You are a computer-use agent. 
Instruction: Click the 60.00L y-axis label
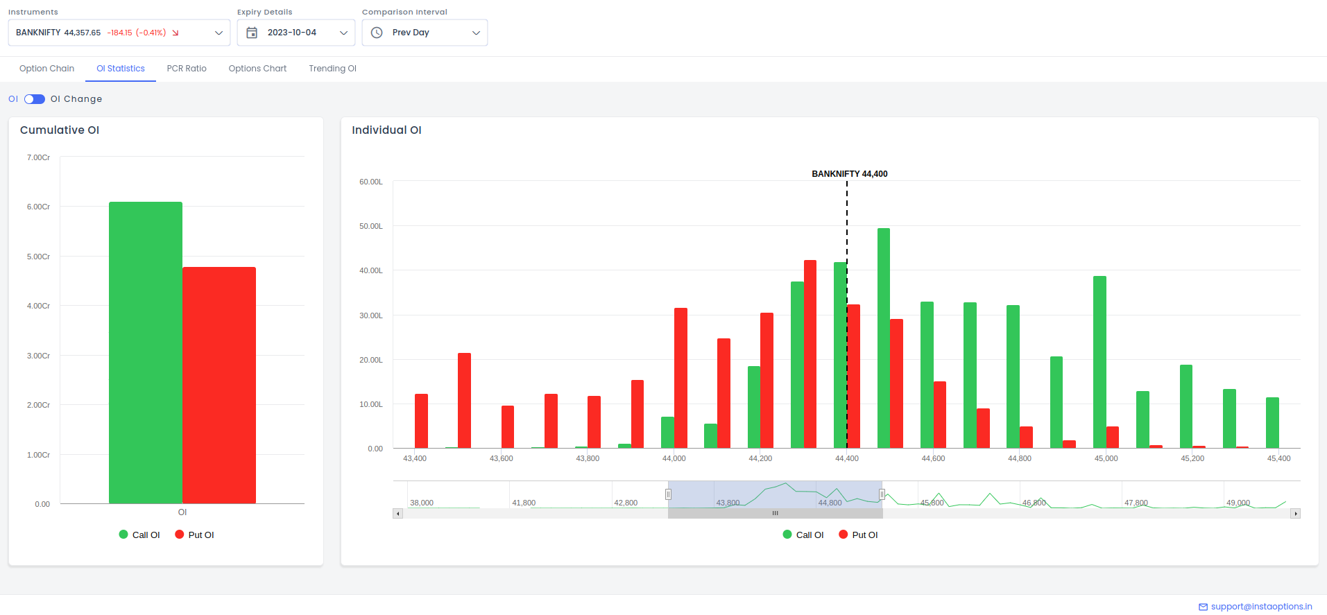tap(371, 182)
